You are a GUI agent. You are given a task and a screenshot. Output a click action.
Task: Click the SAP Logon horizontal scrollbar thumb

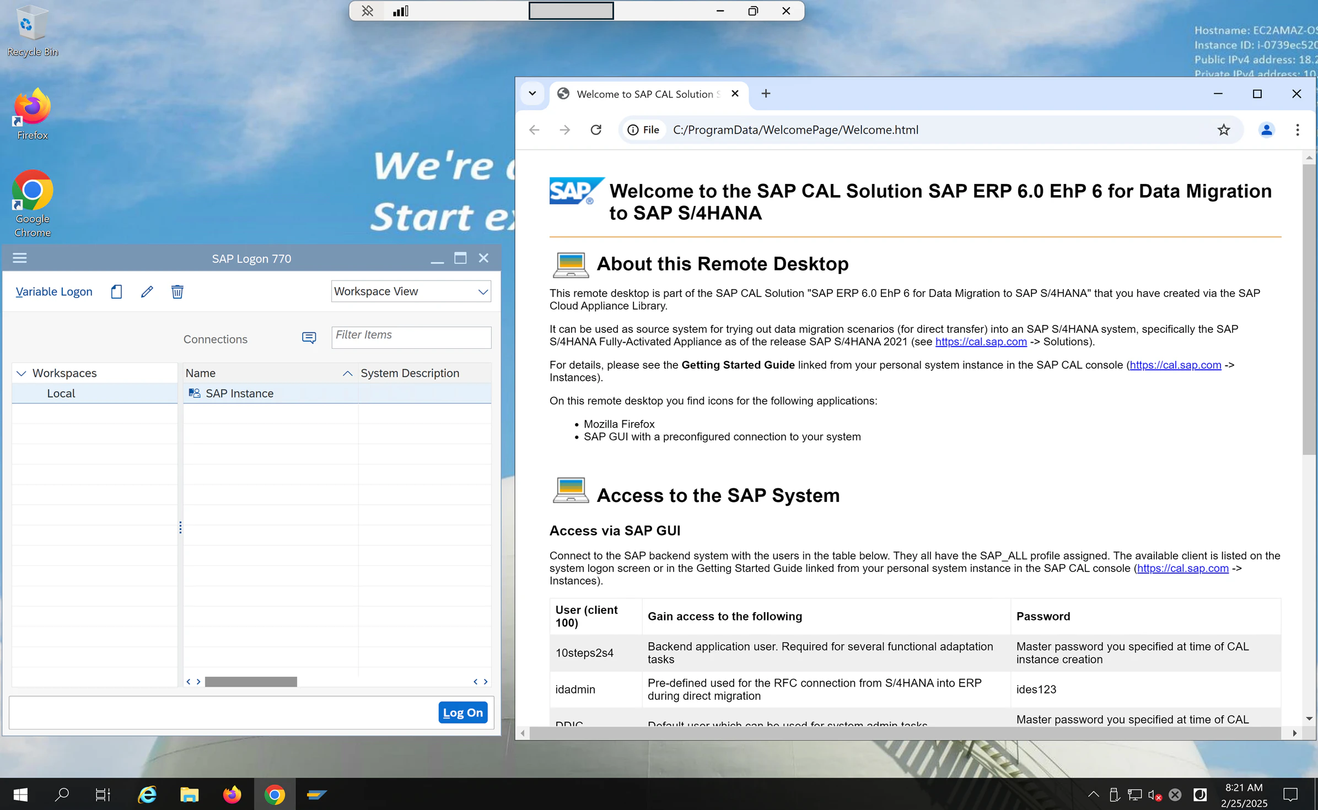251,682
